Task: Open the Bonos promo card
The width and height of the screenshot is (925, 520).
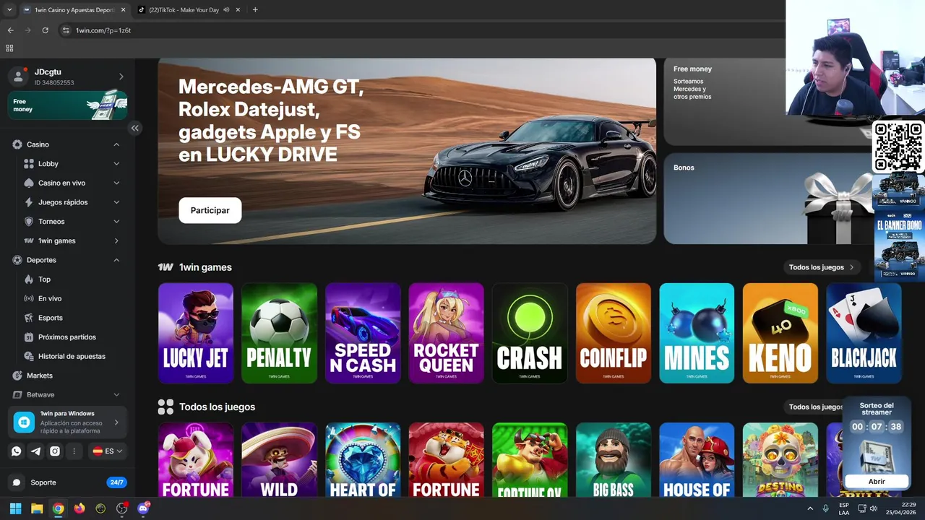Action: pyautogui.click(x=768, y=198)
